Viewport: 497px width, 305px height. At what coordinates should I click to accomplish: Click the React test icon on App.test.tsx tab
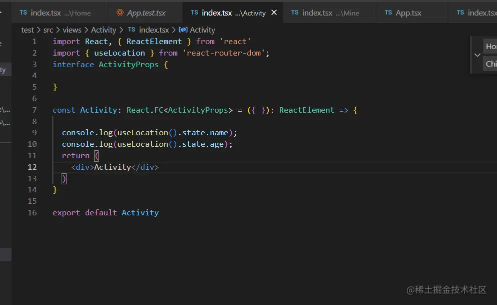(x=120, y=13)
